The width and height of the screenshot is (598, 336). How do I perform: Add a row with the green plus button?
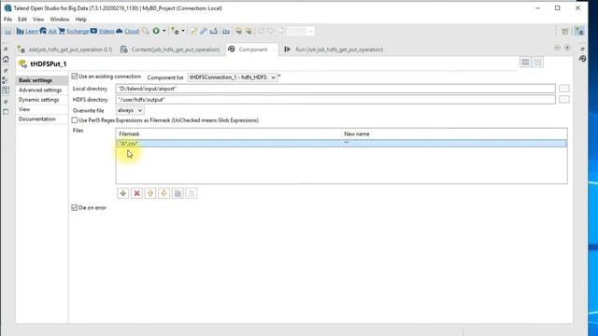(122, 193)
